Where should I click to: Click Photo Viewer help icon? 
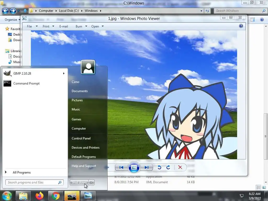pyautogui.click(x=241, y=26)
